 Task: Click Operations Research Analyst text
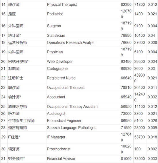click(x=71, y=42)
